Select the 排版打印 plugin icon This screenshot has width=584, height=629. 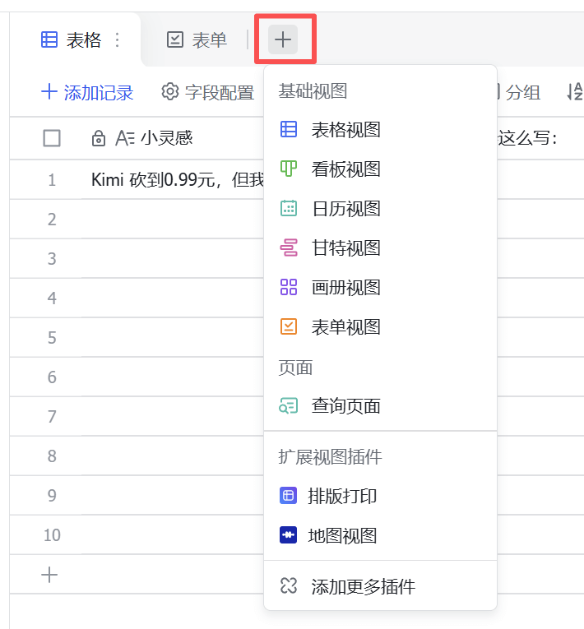[288, 496]
